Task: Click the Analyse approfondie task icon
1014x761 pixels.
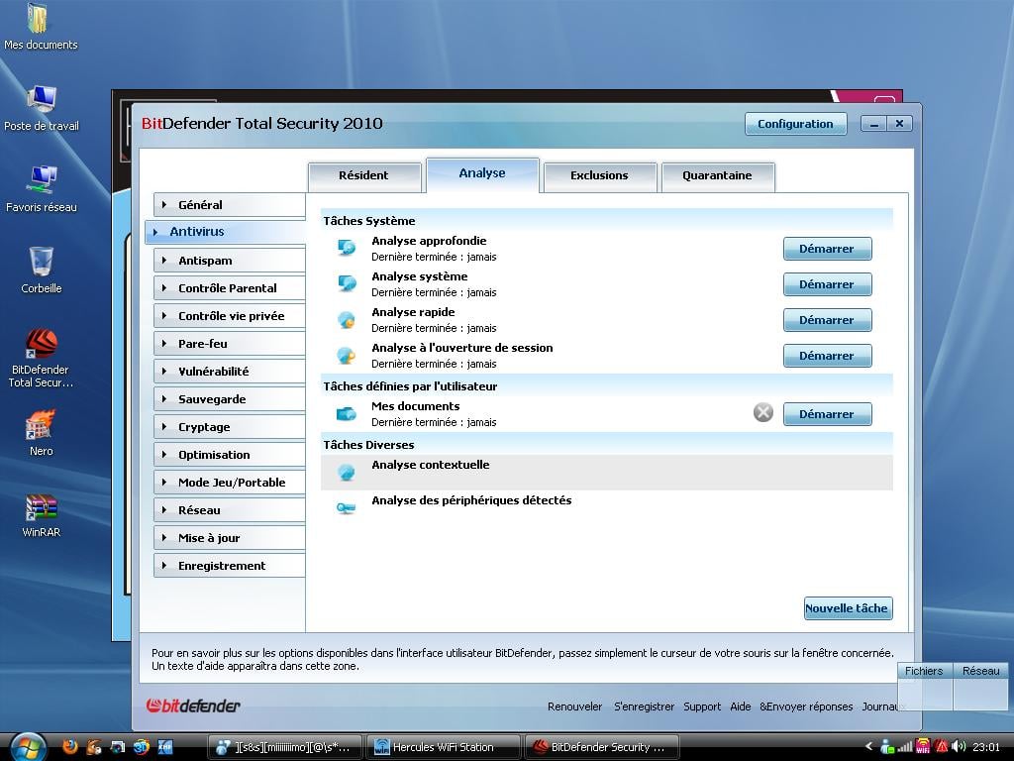Action: pyautogui.click(x=347, y=248)
